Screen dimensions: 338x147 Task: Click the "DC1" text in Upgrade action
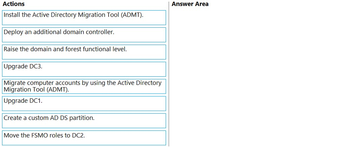coord(36,101)
